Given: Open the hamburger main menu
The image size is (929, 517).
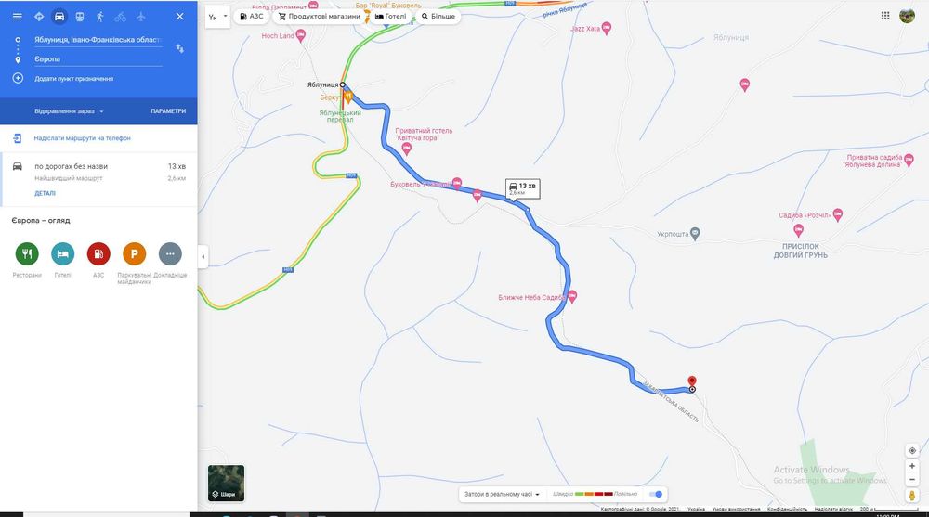Looking at the screenshot, I should 17,17.
